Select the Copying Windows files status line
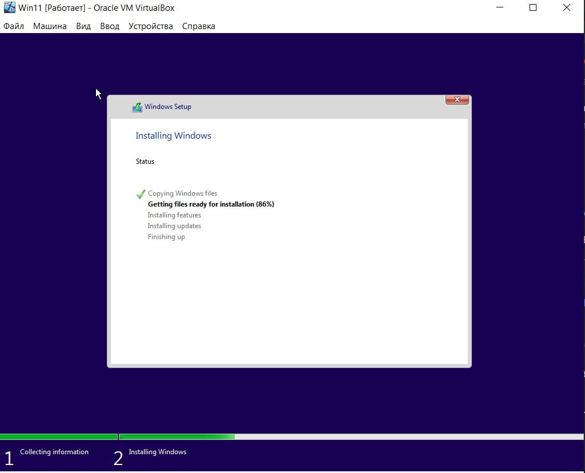The image size is (585, 473). click(x=182, y=193)
